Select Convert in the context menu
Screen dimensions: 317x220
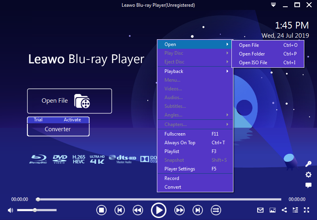pyautogui.click(x=195, y=187)
